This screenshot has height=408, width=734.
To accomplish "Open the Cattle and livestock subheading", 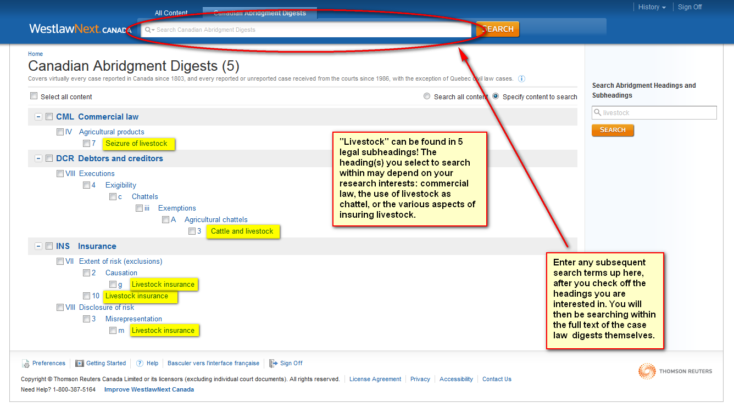I will click(x=242, y=231).
